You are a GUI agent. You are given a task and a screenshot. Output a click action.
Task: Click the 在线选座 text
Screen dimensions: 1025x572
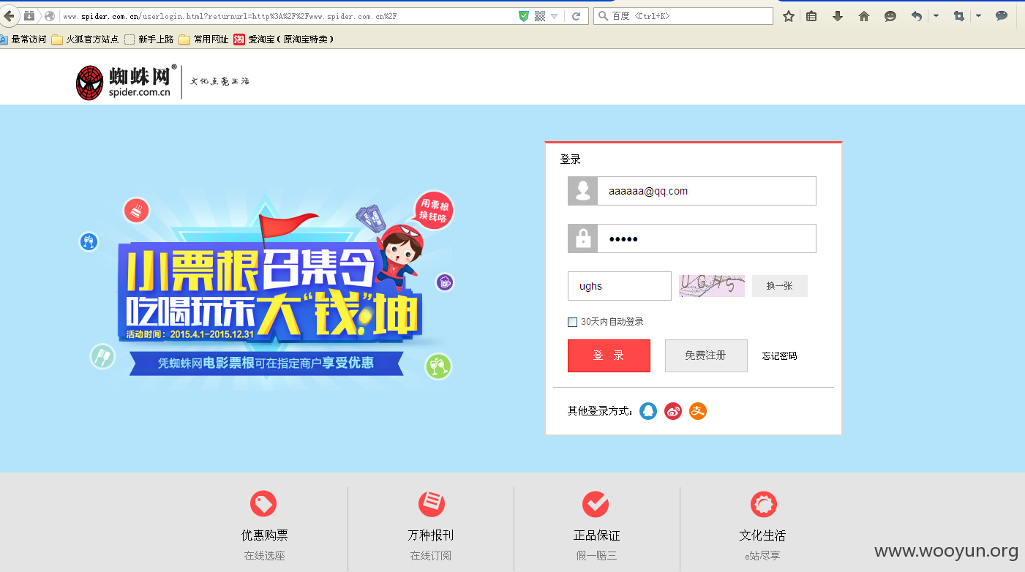(x=264, y=556)
